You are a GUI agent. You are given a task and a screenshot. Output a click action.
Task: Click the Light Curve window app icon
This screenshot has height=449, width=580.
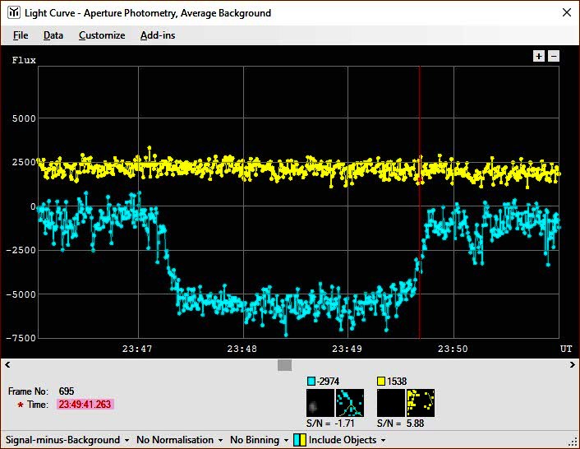[x=14, y=13]
